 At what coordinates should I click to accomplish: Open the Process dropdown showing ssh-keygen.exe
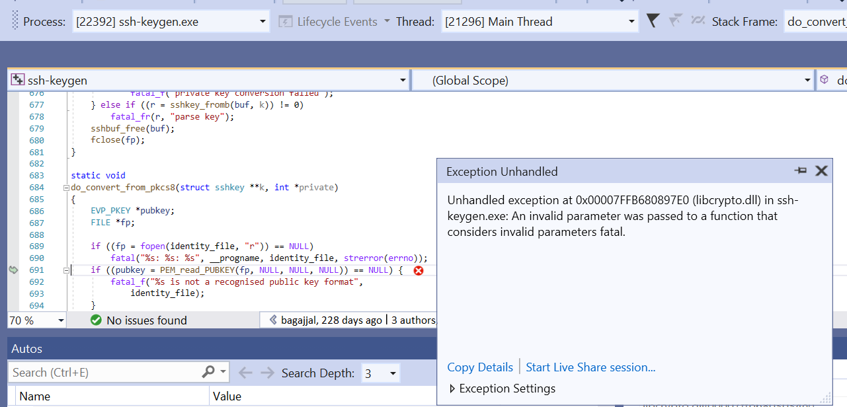(171, 22)
